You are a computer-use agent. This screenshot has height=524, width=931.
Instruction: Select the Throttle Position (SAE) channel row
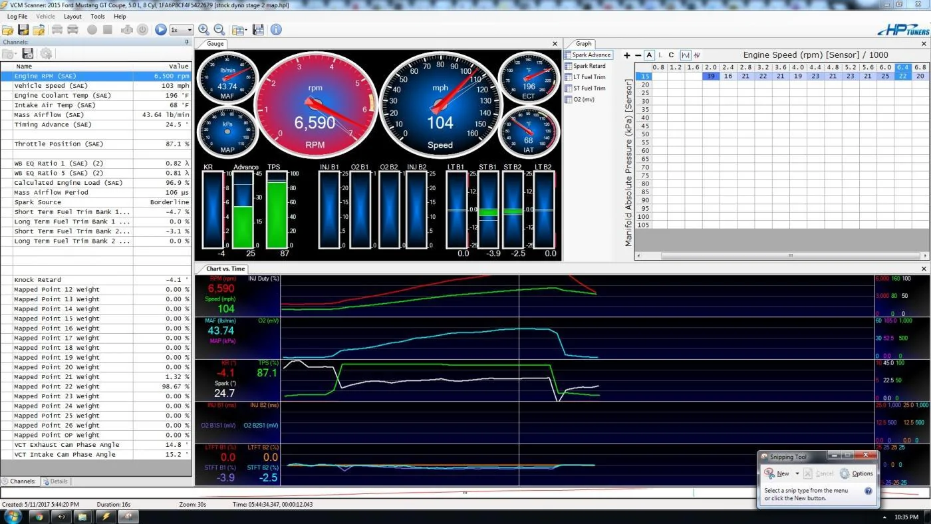click(96, 144)
